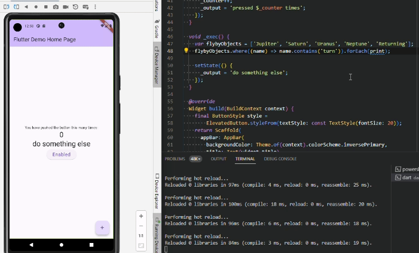
Task: Start screen recording with video camera icon
Action: point(66,7)
